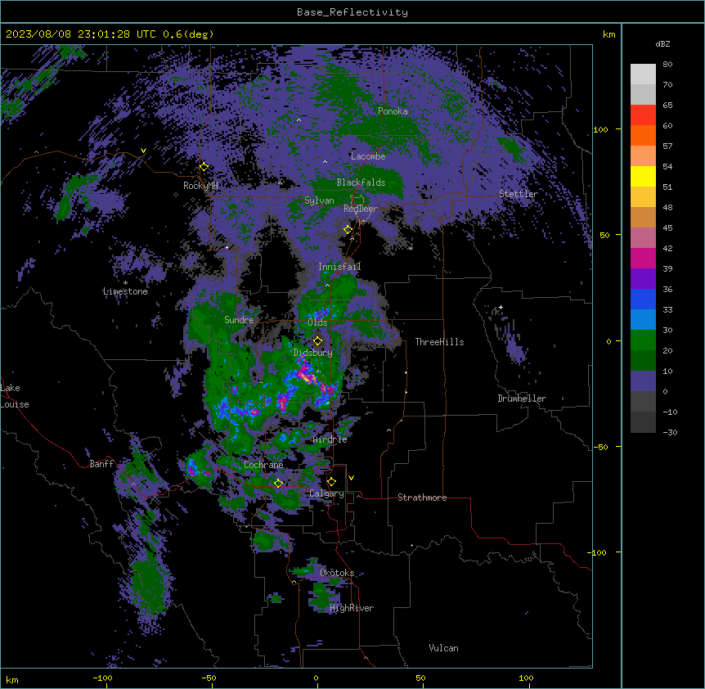Click the Sylvan label
This screenshot has height=689, width=705.
(319, 200)
